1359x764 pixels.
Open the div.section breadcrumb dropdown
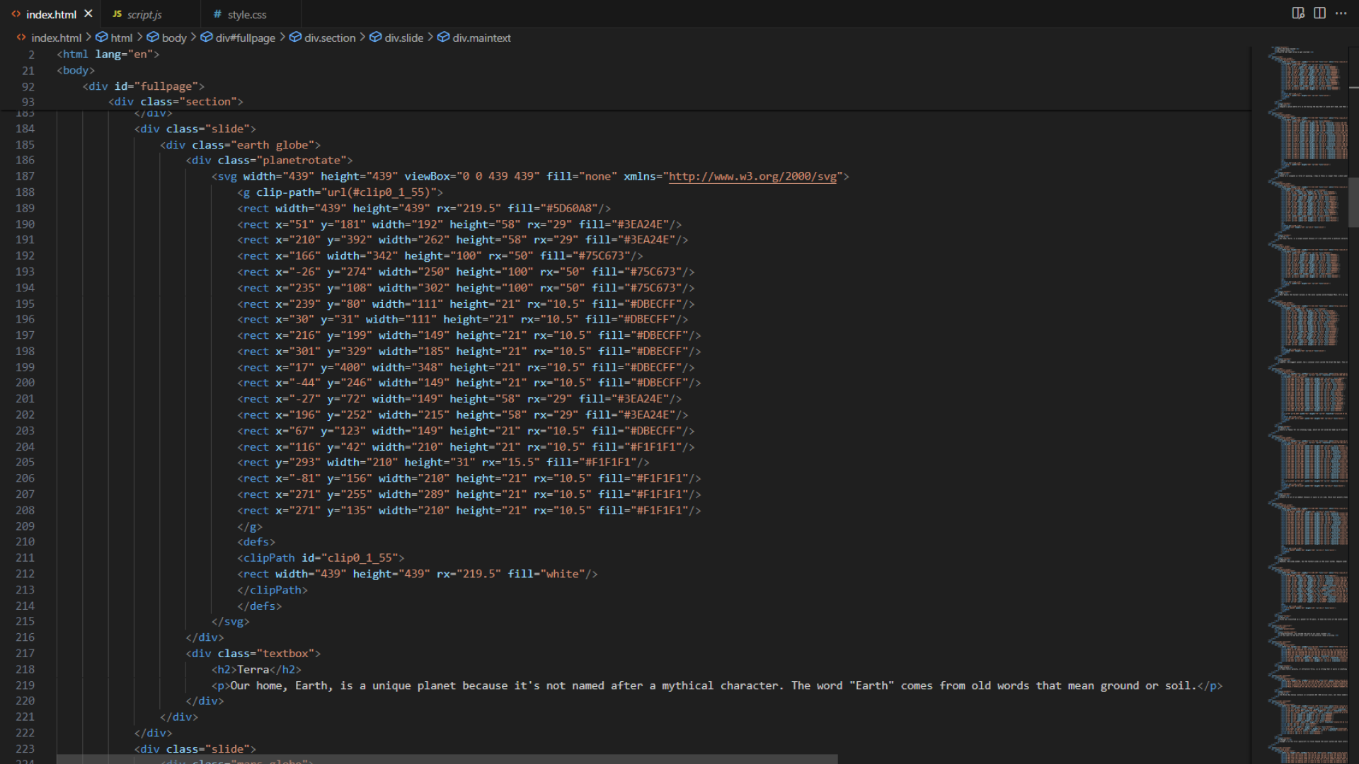(330, 37)
